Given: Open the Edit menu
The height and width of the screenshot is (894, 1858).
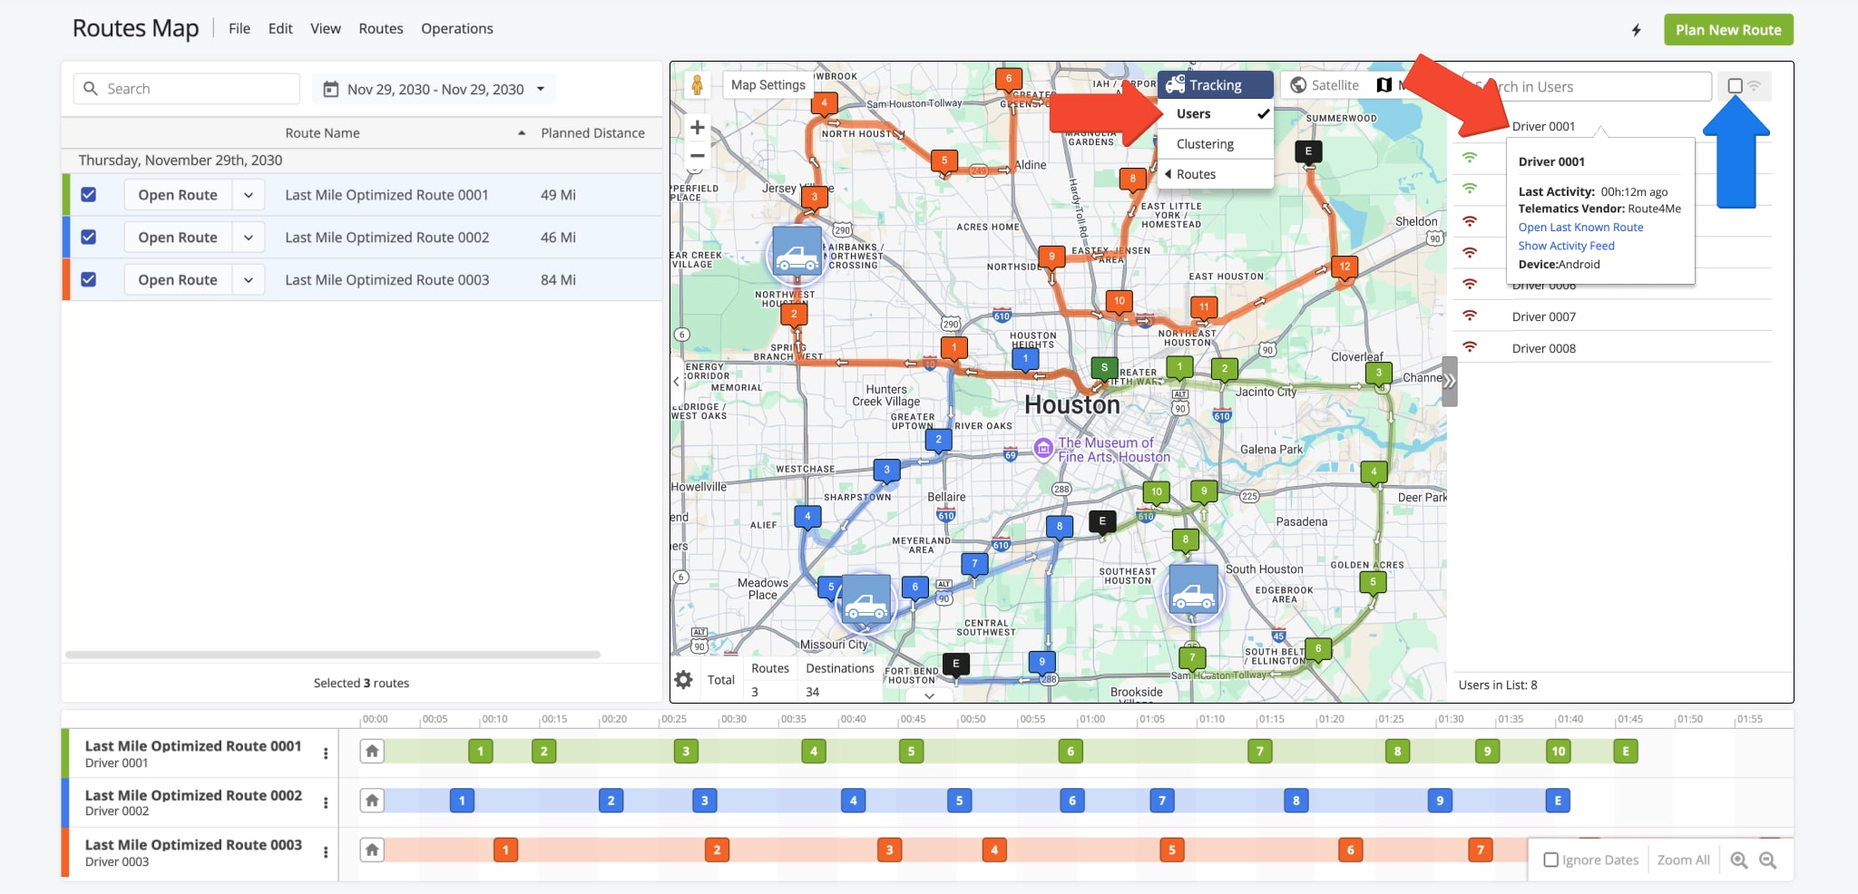Looking at the screenshot, I should point(280,28).
